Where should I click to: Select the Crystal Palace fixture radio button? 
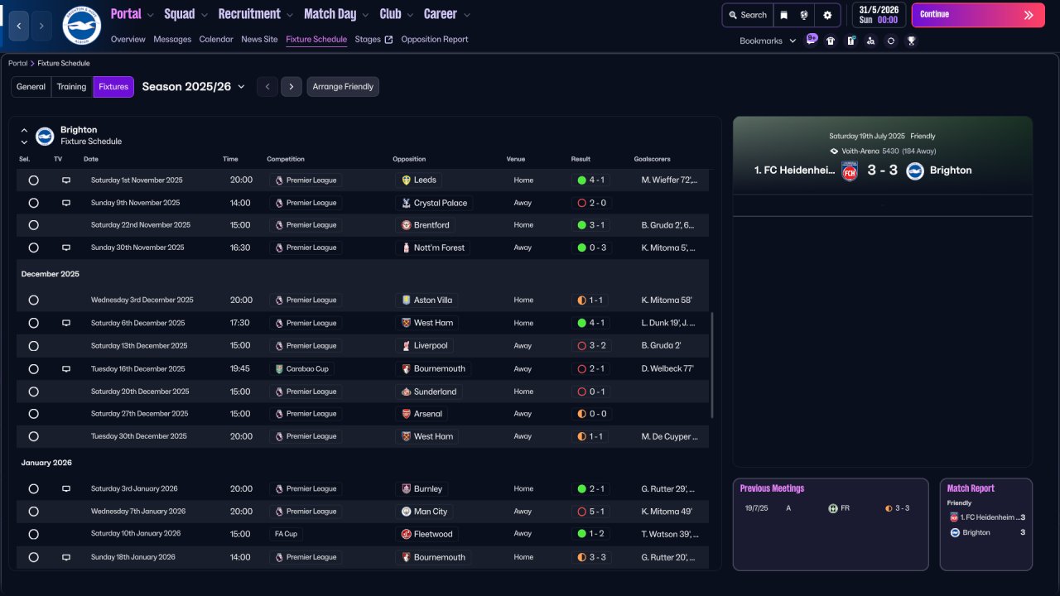[33, 203]
